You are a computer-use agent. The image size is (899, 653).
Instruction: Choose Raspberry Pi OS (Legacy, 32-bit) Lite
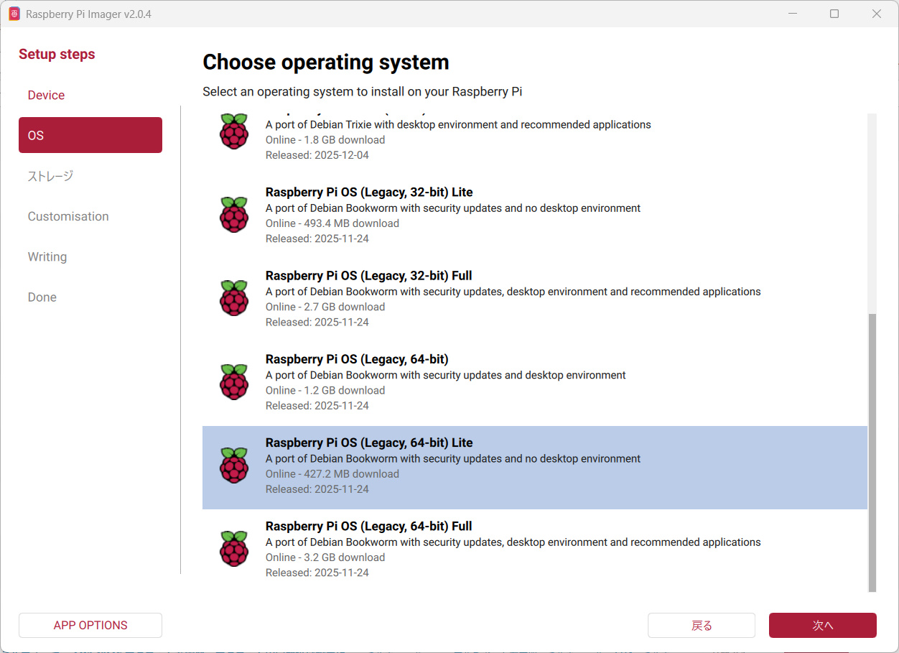click(369, 193)
